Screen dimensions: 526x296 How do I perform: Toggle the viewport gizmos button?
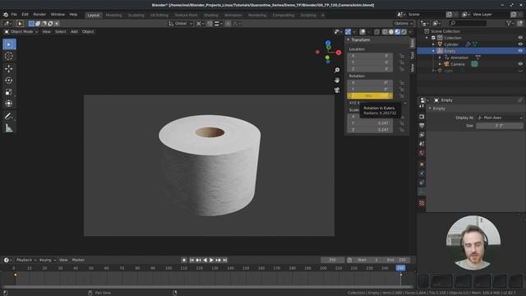click(x=348, y=32)
